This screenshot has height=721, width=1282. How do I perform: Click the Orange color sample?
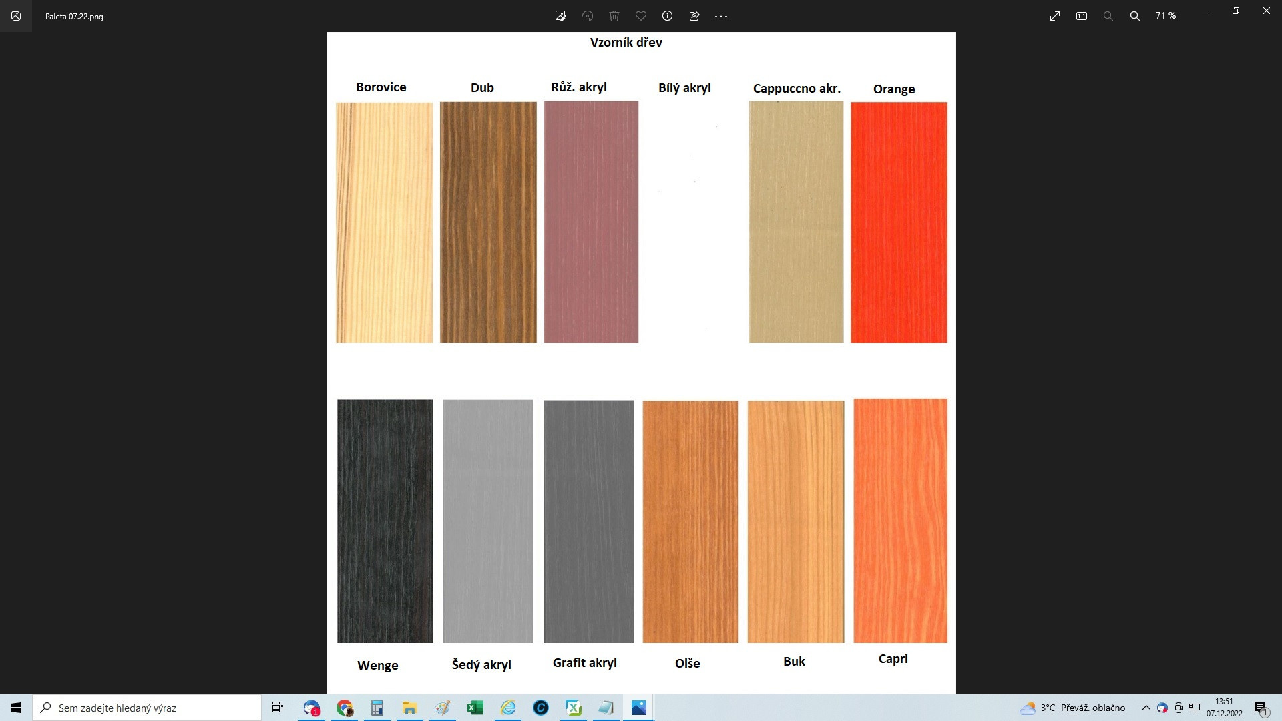tap(899, 222)
